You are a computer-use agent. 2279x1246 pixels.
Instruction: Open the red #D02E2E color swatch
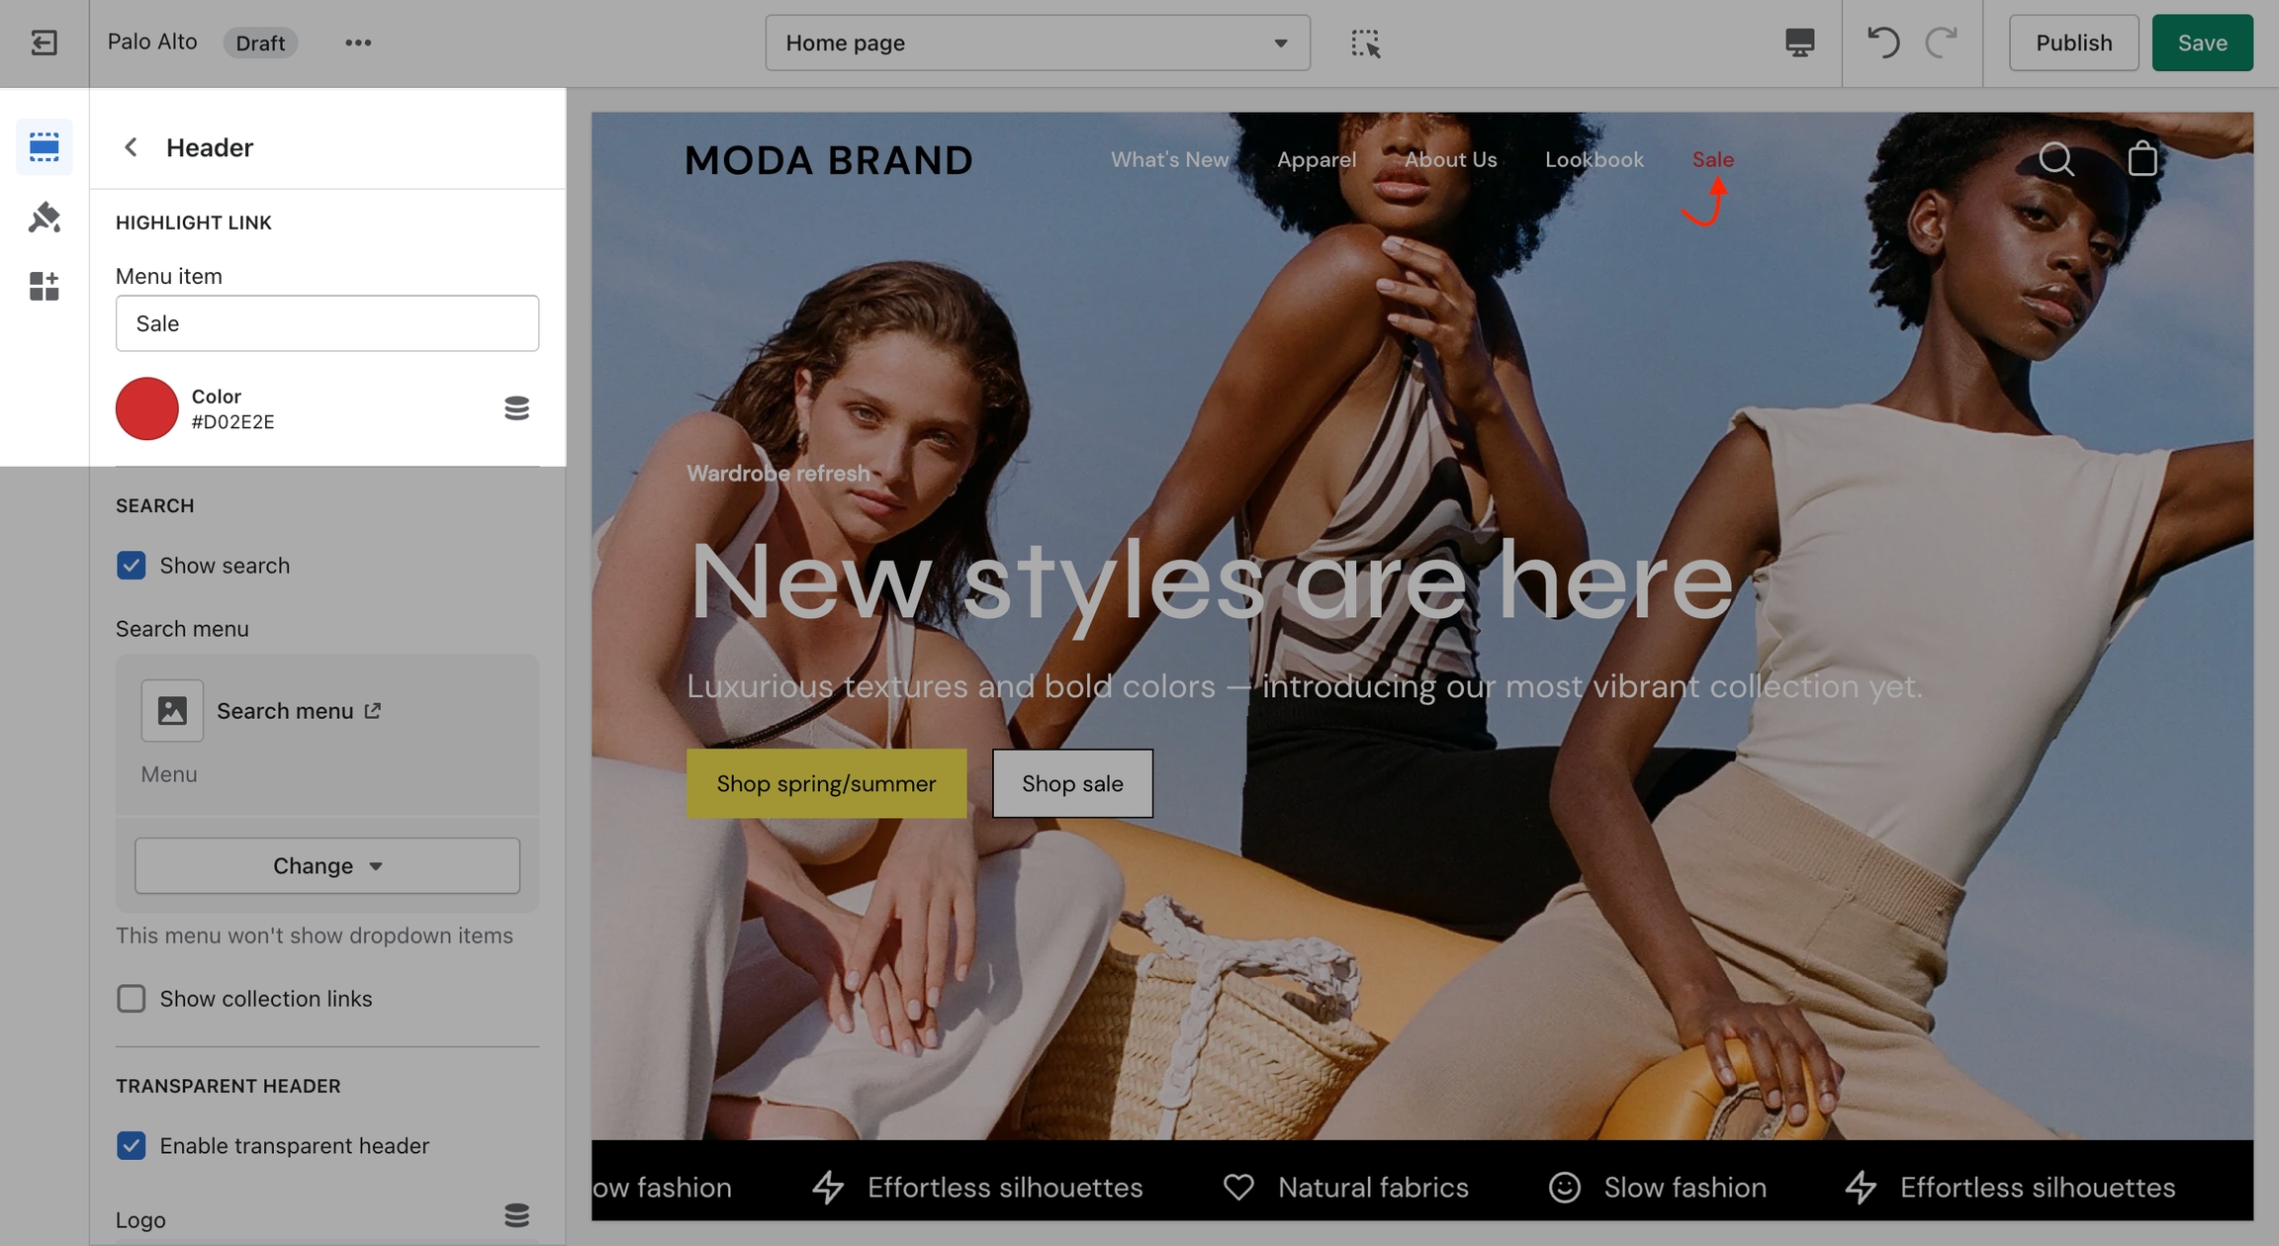[146, 407]
